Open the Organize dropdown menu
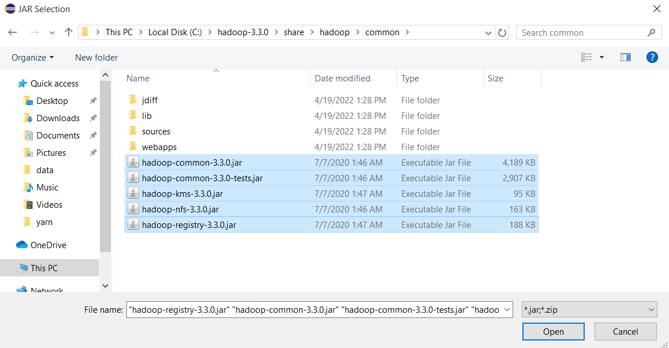669x348 pixels. coord(32,57)
